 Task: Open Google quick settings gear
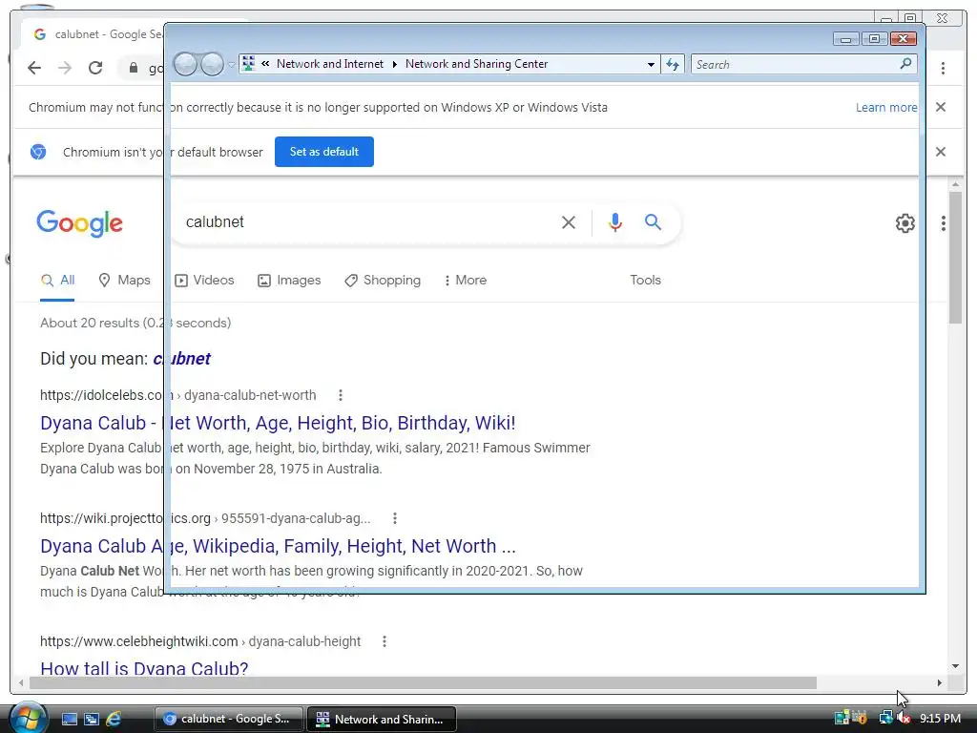tap(904, 223)
